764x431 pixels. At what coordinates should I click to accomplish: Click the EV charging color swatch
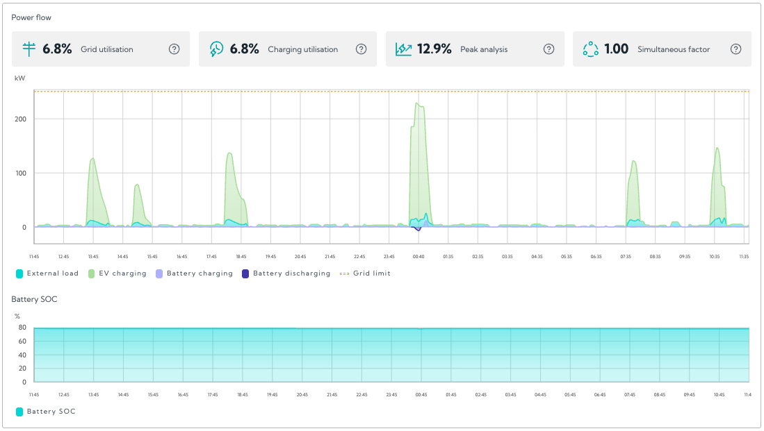91,274
